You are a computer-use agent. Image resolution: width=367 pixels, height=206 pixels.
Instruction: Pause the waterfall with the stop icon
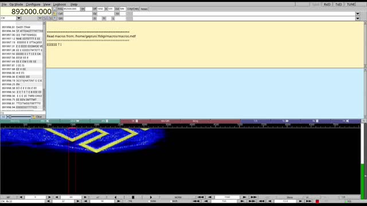(x=133, y=197)
